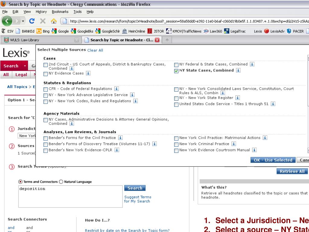The width and height of the screenshot is (309, 232).
Task: Check NY Evidence Cases source
Action: pyautogui.click(x=46, y=74)
